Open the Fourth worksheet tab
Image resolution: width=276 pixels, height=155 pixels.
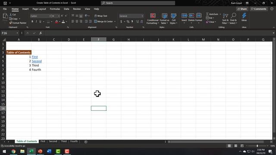pyautogui.click(x=74, y=141)
